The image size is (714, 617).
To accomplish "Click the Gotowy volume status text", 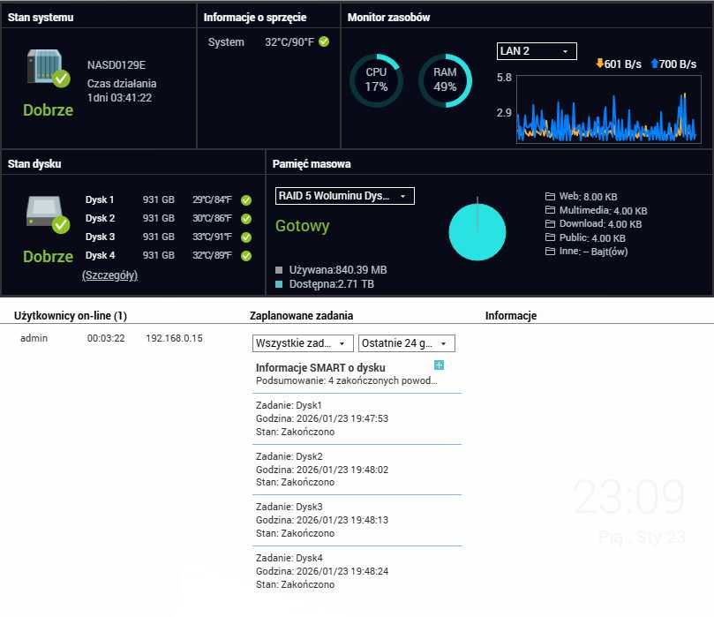I will 303,226.
